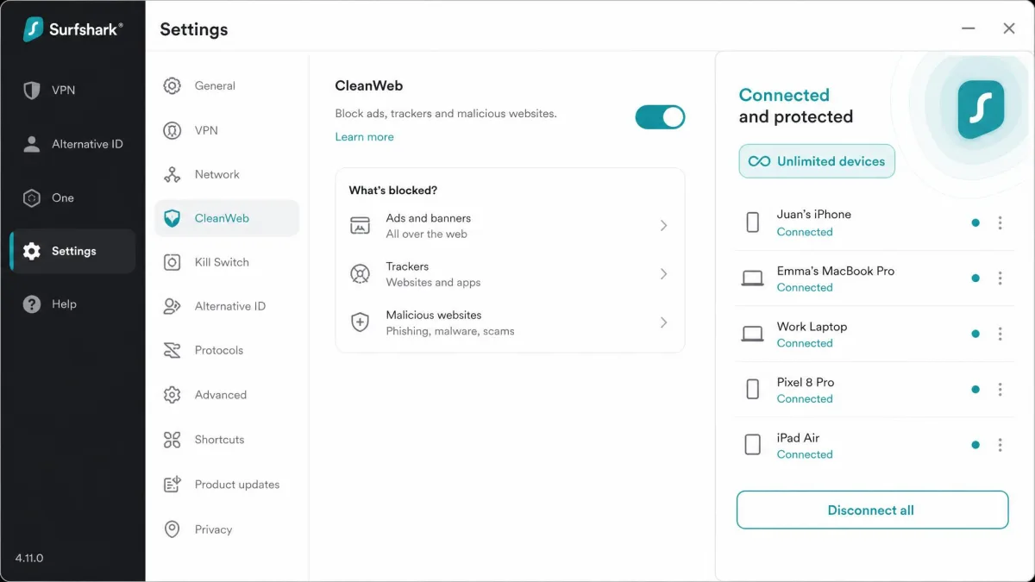Click the VPN shield icon in left sidebar

[x=32, y=91]
